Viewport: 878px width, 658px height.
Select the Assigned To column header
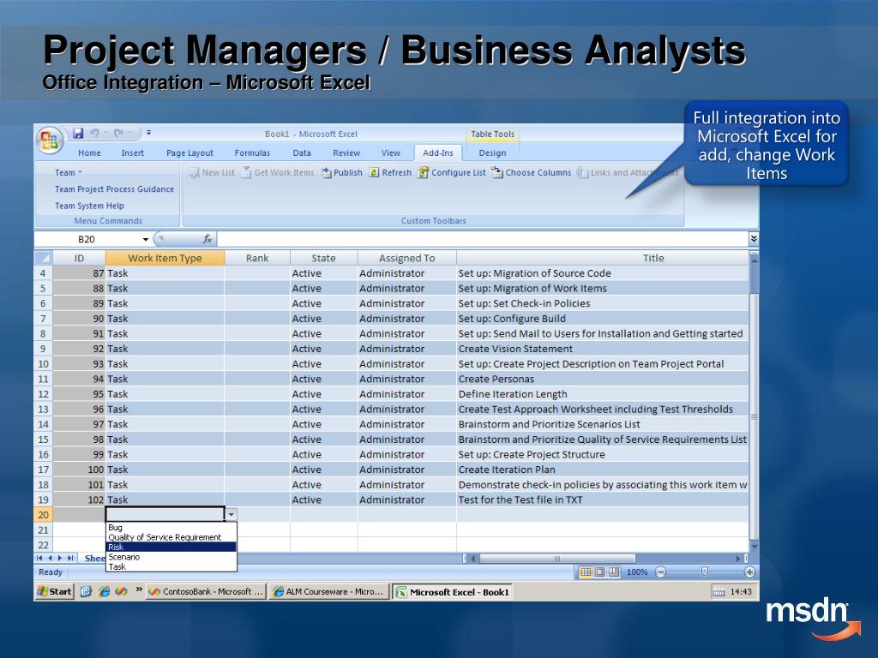[407, 258]
